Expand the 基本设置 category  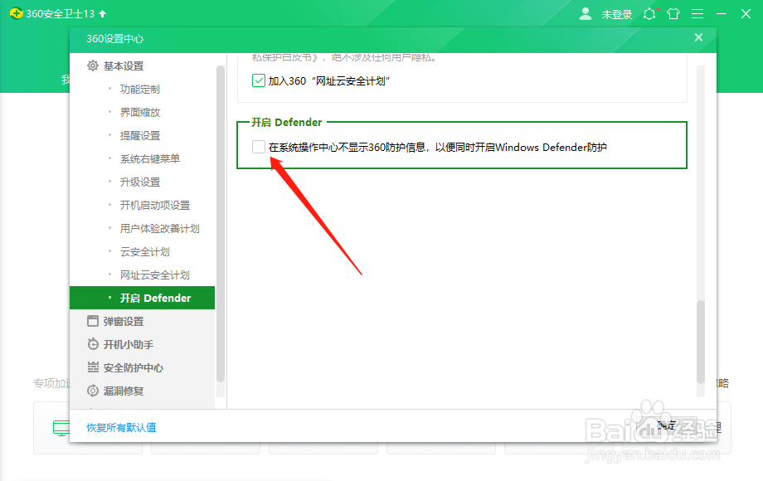pos(124,66)
